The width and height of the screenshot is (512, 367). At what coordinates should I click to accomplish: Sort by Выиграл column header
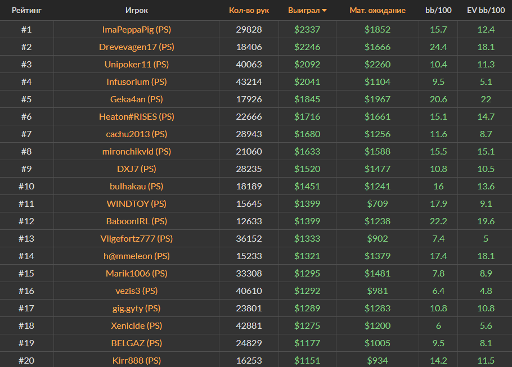(303, 10)
